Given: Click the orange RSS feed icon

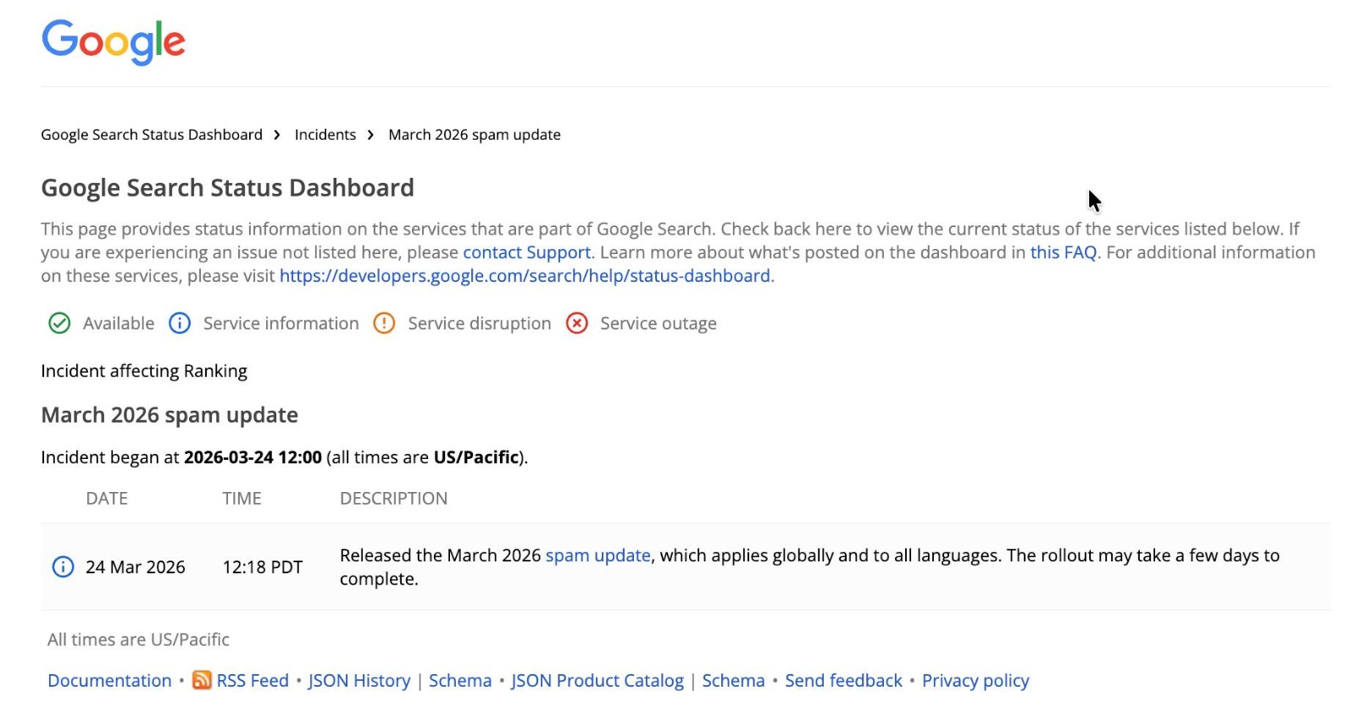Looking at the screenshot, I should click(202, 680).
